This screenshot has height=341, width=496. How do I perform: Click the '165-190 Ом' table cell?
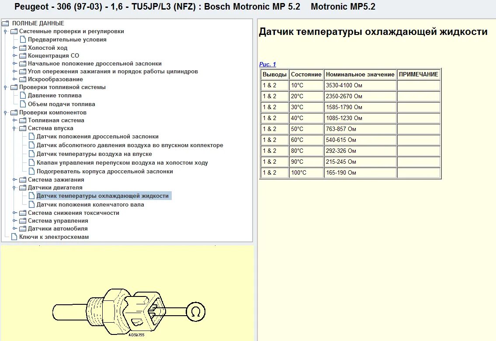(360, 172)
